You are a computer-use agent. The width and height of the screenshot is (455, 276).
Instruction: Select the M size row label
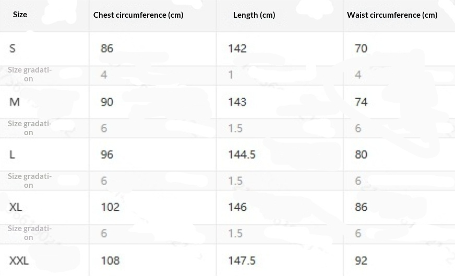[x=15, y=102]
